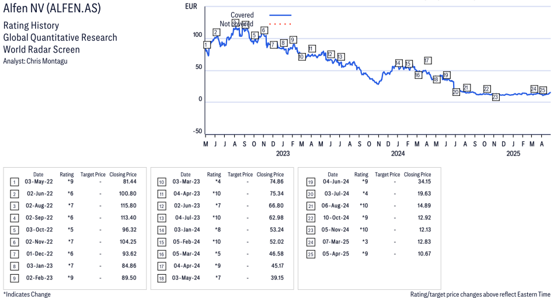The image size is (557, 298).
Task: Select the 02-Nov-22 date cell
Action: click(39, 242)
